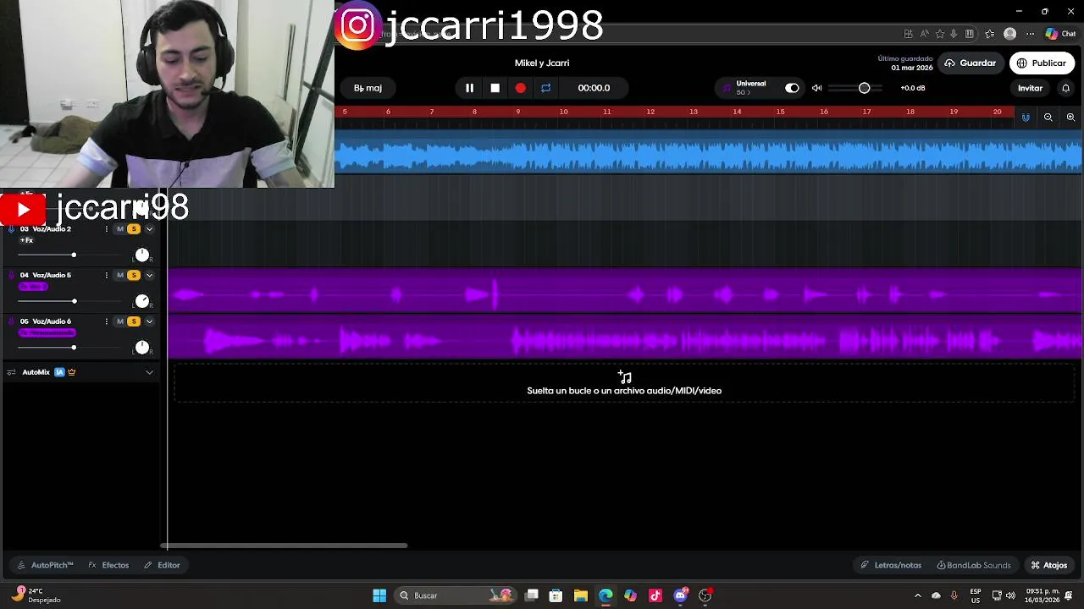Click microphone icon of track 04

click(11, 275)
